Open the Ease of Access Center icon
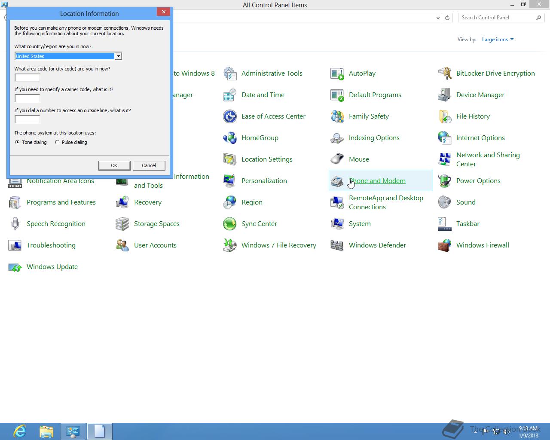 [230, 116]
